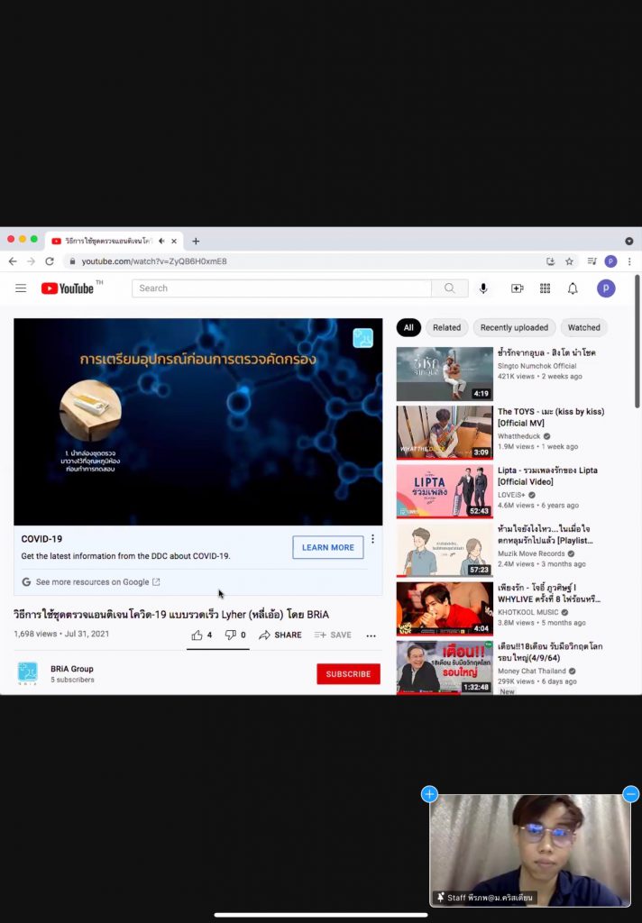This screenshot has height=923, width=642.
Task: Open COVID-19 panel options menu
Action: coord(372,539)
